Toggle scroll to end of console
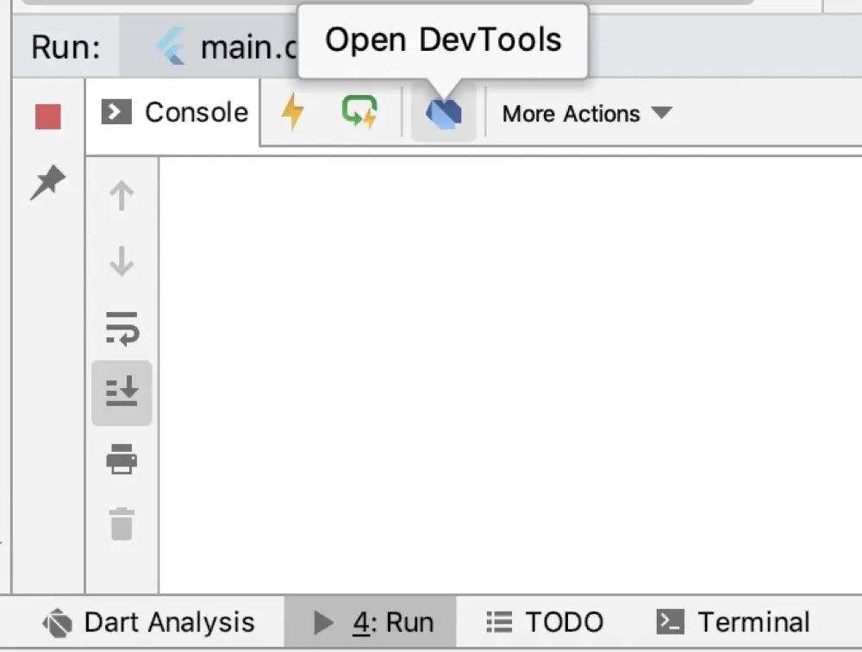The height and width of the screenshot is (652, 862). [122, 392]
